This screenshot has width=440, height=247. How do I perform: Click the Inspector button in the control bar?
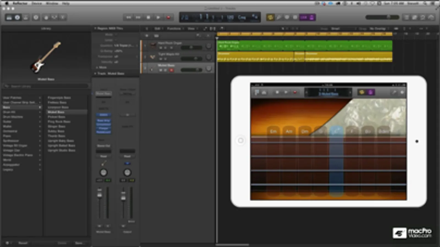[17, 18]
